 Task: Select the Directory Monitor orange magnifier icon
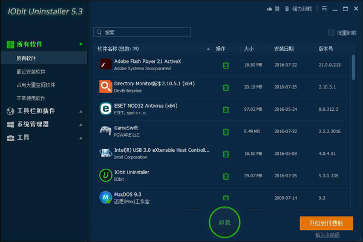(105, 87)
